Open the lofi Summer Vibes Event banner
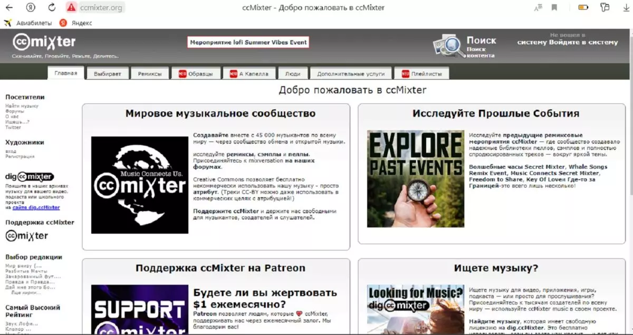Screen dimensions: 633x335 248,42
